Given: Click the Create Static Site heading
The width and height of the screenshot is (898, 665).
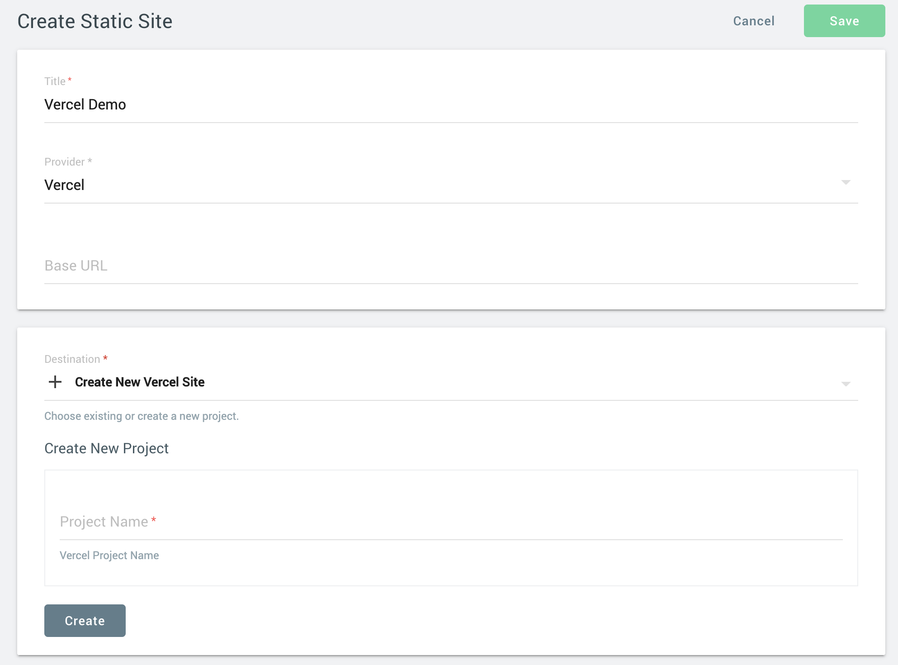Looking at the screenshot, I should coord(95,21).
